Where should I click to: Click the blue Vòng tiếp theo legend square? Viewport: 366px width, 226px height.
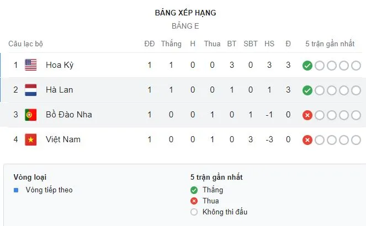click(16, 190)
